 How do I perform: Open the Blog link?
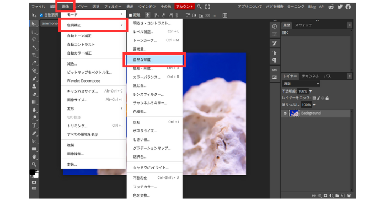(x=312, y=7)
